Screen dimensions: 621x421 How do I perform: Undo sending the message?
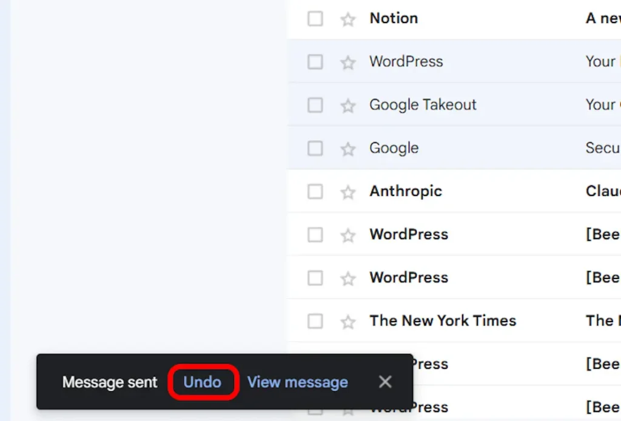click(203, 382)
